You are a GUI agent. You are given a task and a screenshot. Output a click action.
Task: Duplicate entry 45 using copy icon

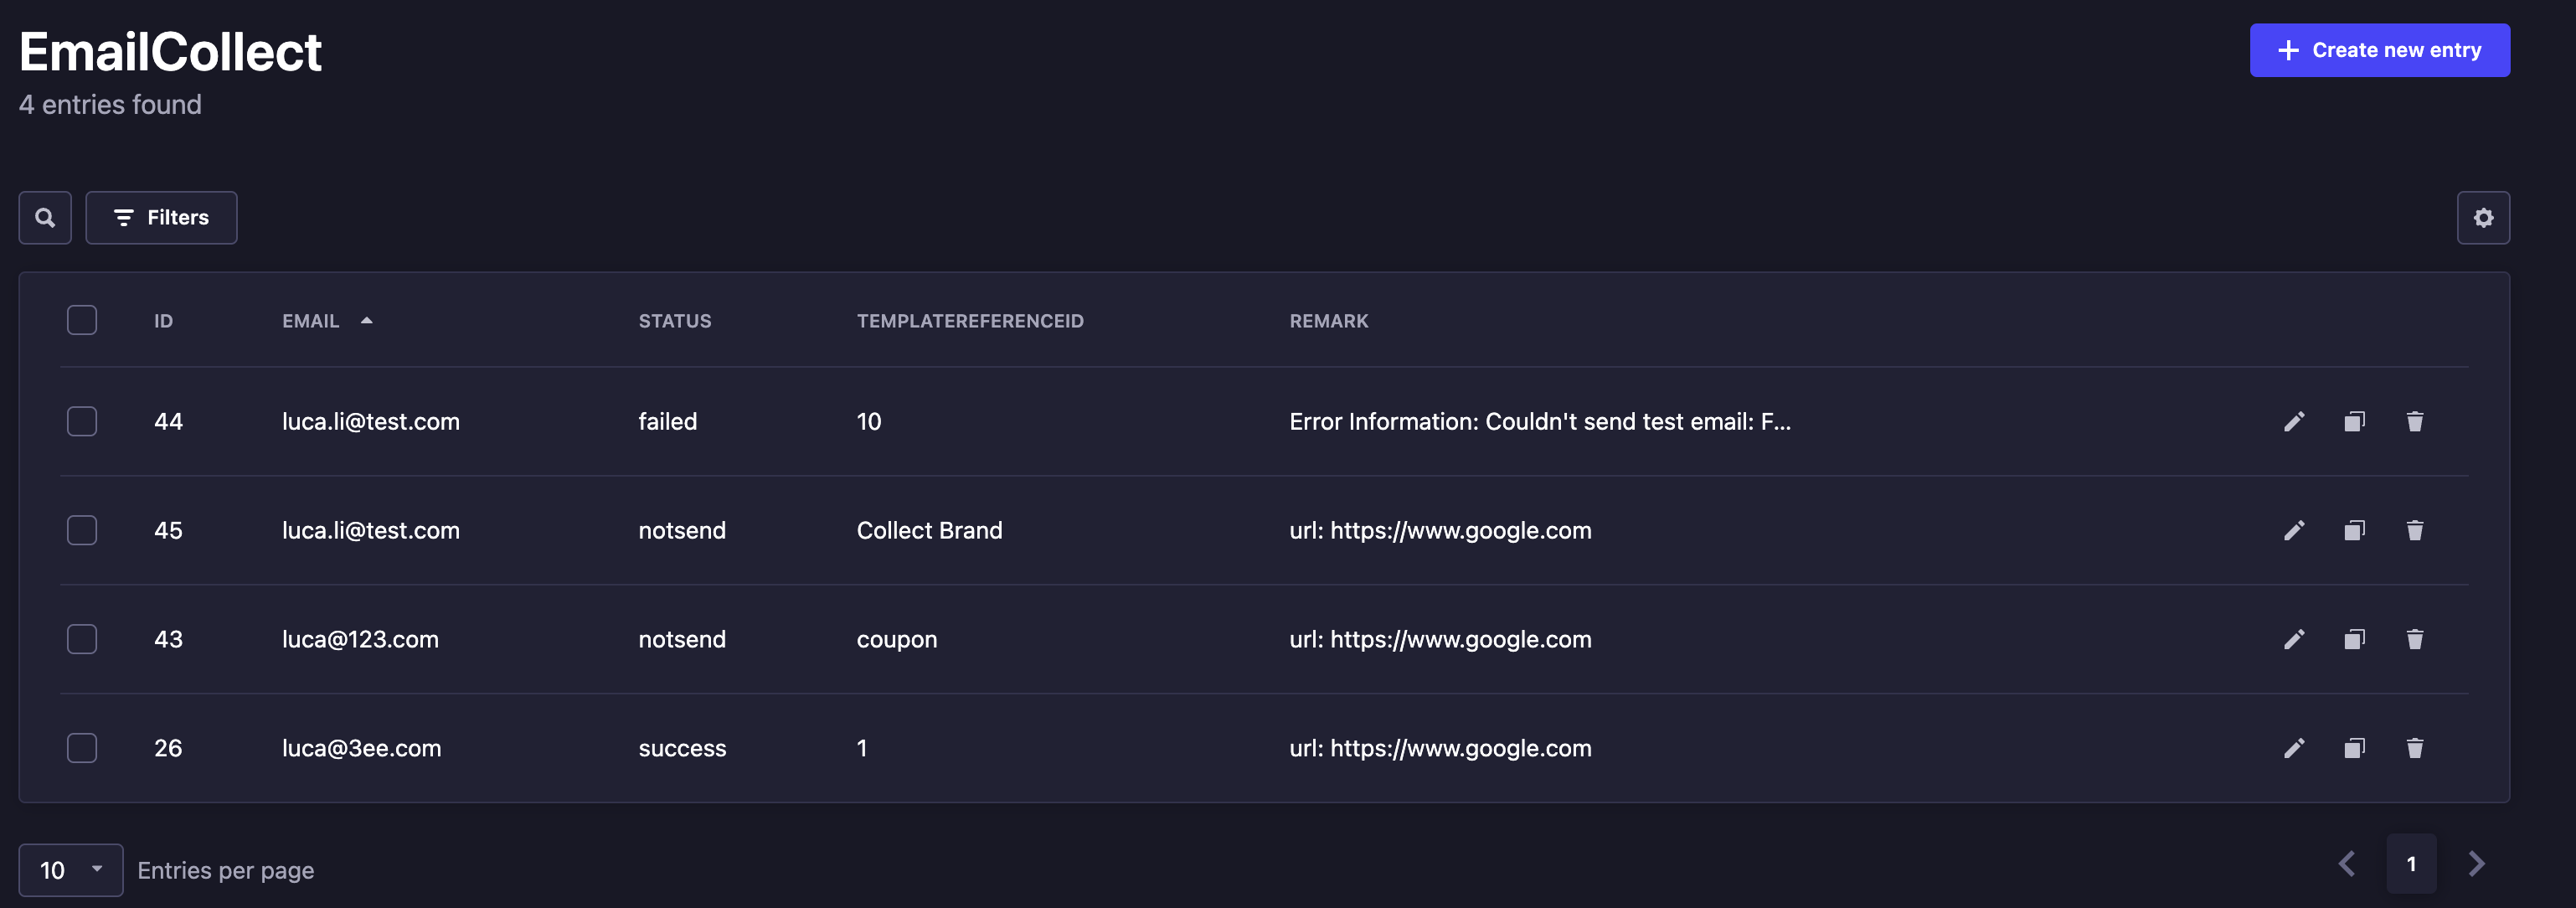pyautogui.click(x=2354, y=530)
